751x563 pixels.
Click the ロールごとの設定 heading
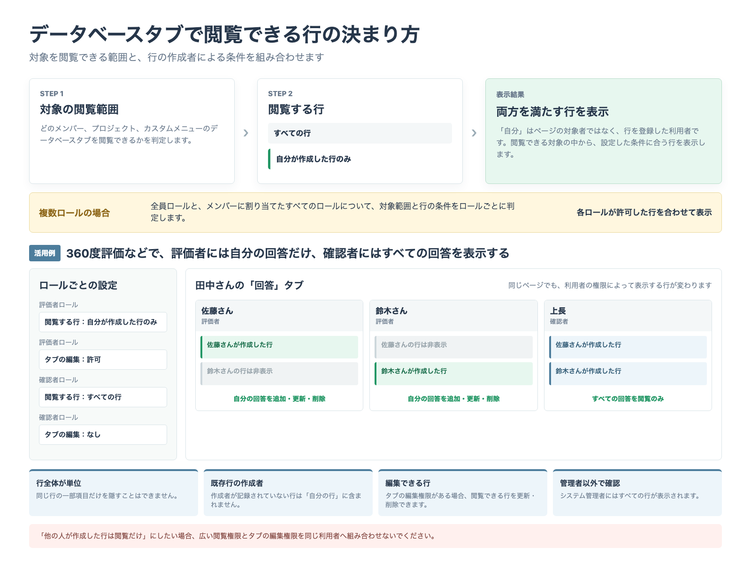click(78, 285)
